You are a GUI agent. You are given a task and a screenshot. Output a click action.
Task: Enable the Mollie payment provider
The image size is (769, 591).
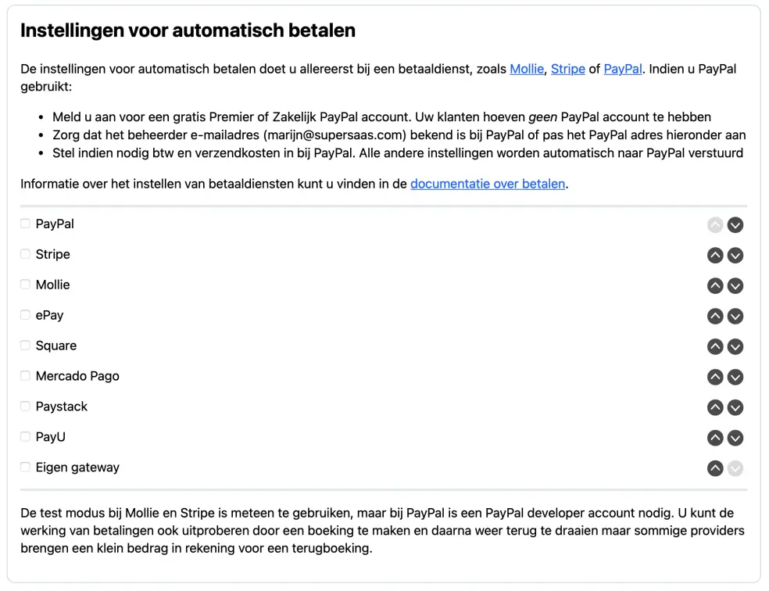[x=24, y=285]
